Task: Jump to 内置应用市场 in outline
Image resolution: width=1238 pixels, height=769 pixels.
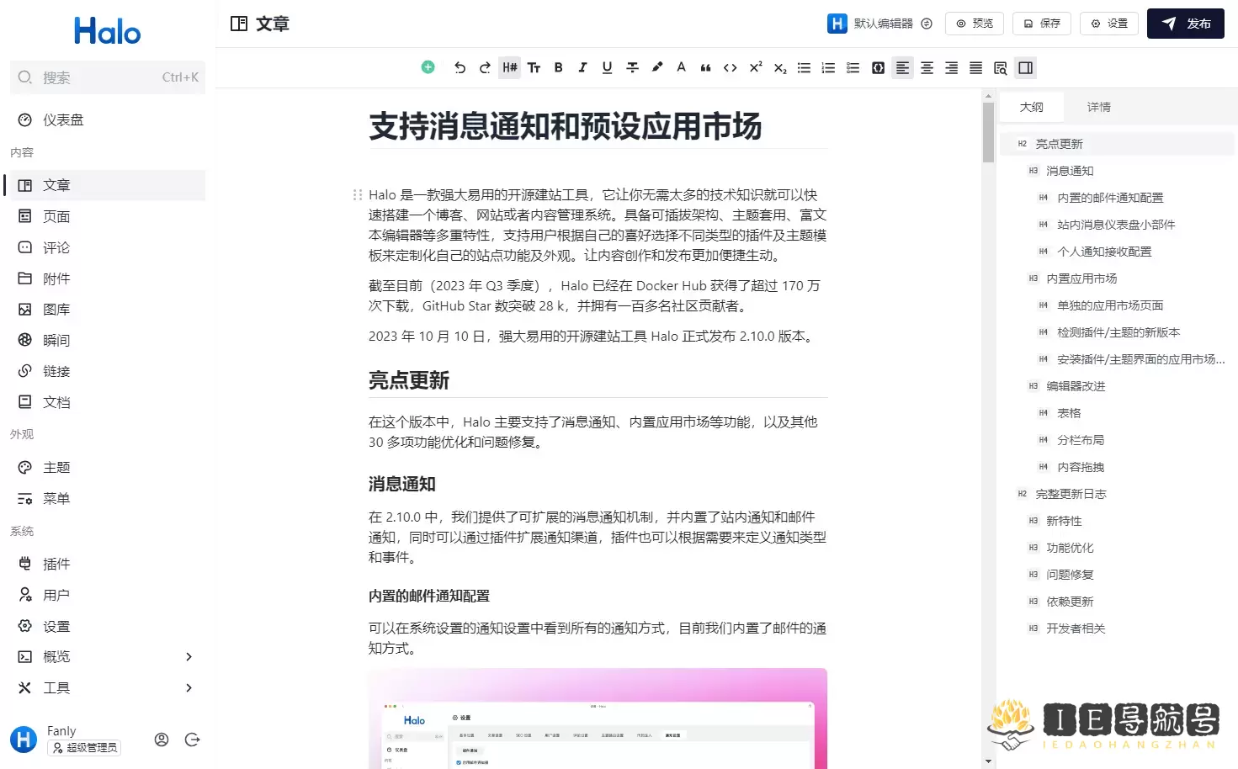Action: tap(1116, 278)
